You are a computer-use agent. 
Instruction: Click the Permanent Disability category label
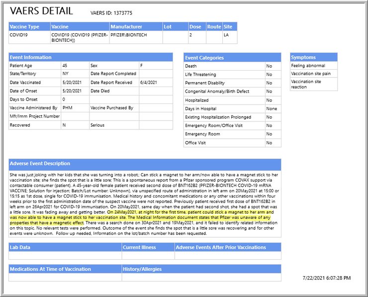tap(205, 83)
